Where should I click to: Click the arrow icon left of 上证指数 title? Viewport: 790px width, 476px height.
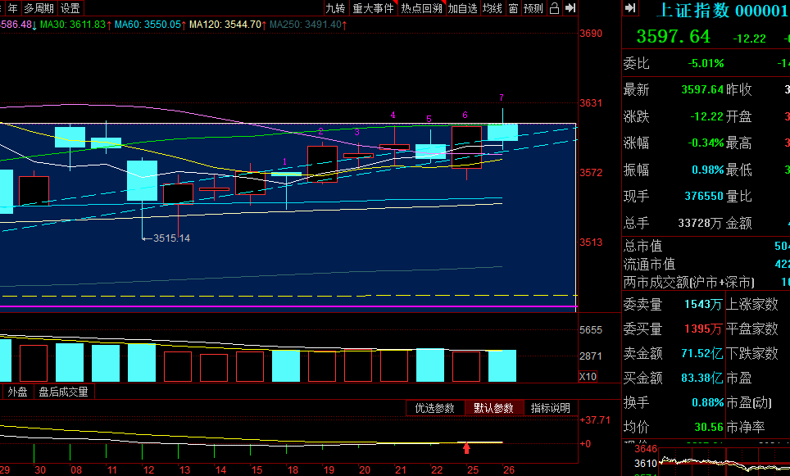(x=630, y=8)
